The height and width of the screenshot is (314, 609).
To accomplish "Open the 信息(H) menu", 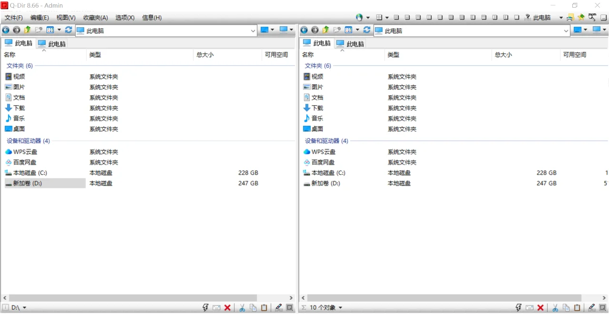I will click(x=152, y=18).
